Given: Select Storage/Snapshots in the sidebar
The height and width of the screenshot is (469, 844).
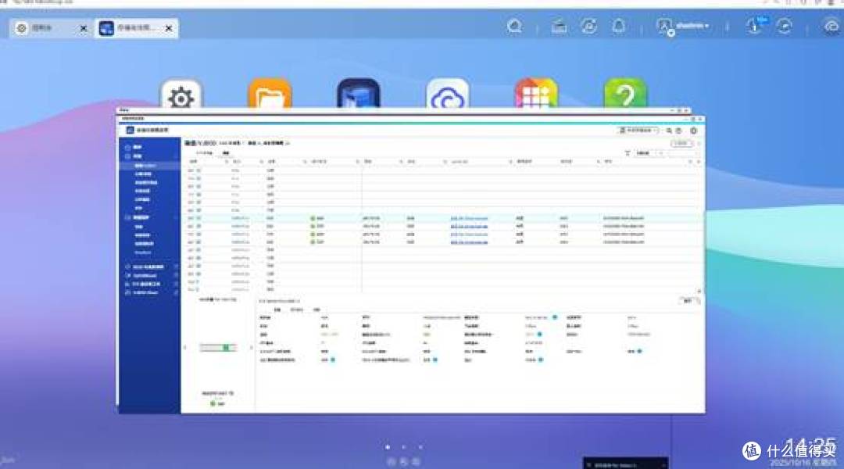Looking at the screenshot, I should [143, 174].
